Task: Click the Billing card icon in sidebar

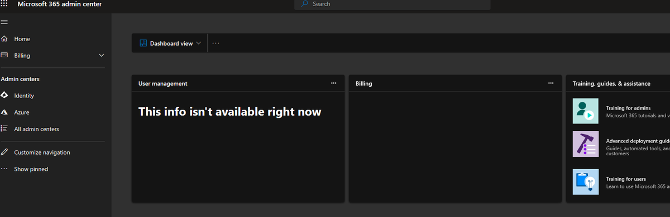Action: pyautogui.click(x=4, y=56)
